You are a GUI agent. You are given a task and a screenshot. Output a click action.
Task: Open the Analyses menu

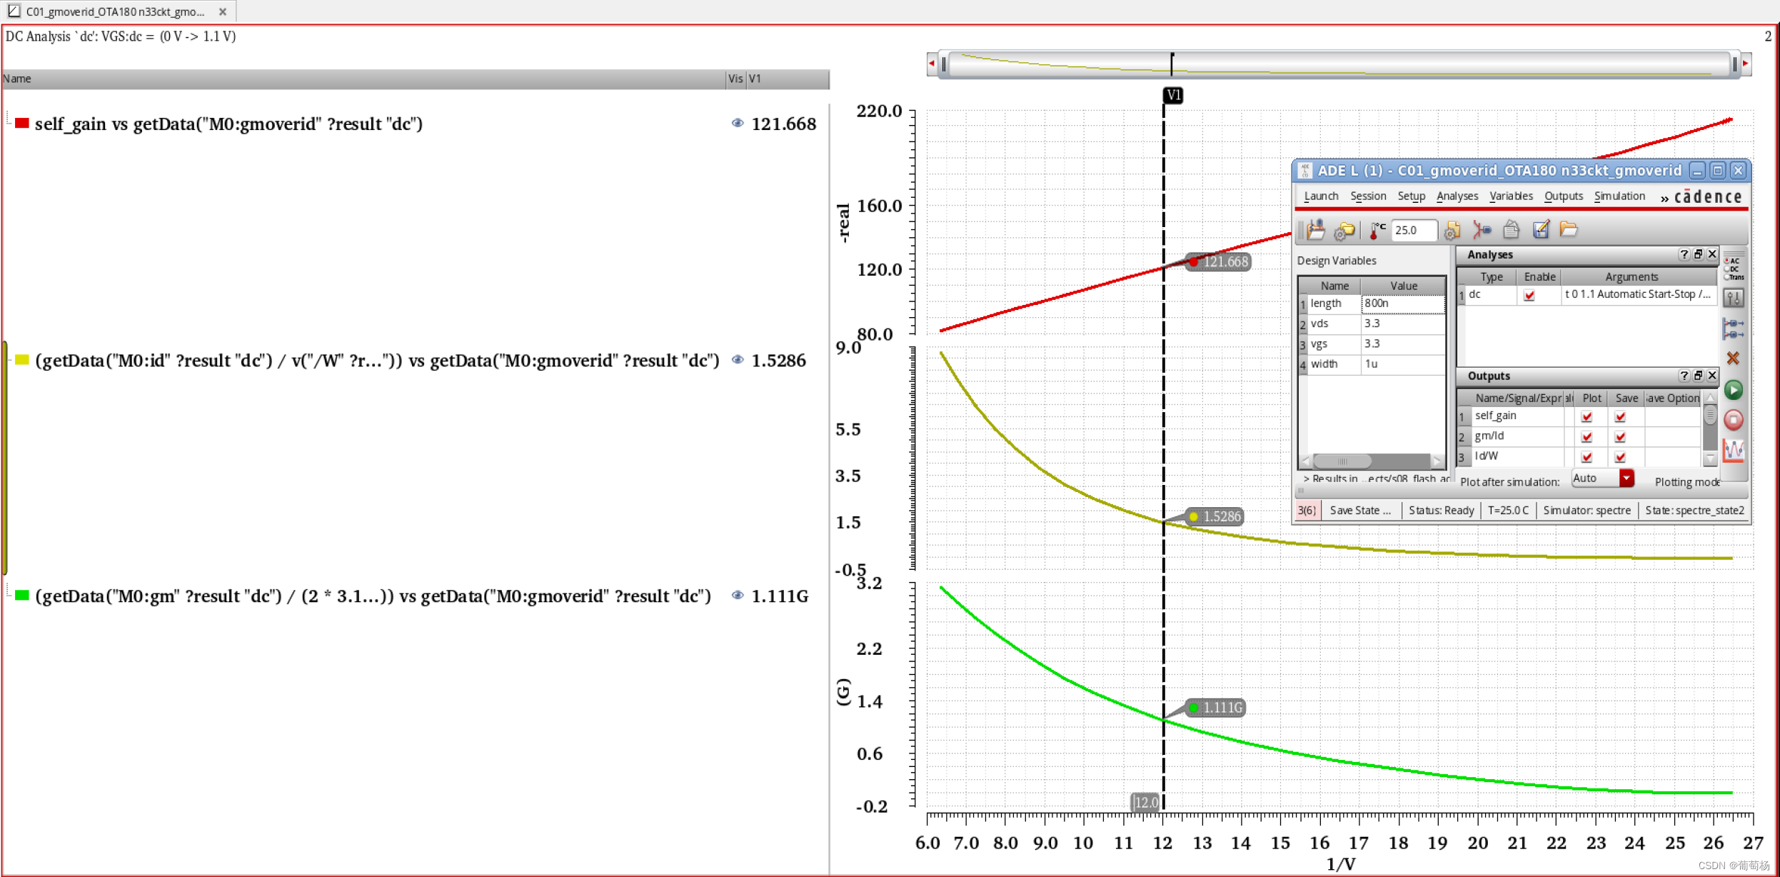[x=1457, y=196]
